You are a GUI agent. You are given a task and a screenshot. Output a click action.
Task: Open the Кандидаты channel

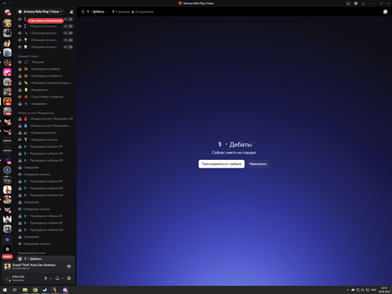[45, 90]
